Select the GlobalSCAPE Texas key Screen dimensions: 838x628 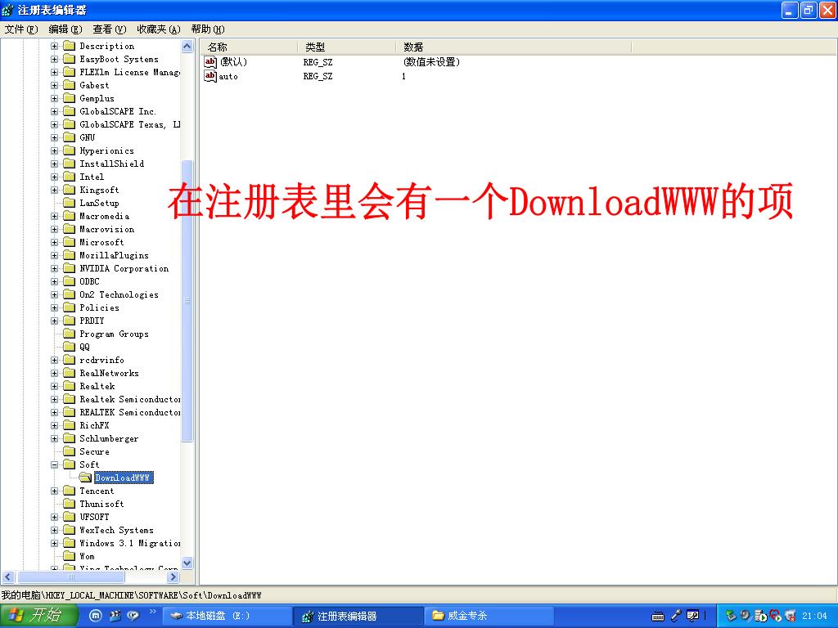point(130,124)
